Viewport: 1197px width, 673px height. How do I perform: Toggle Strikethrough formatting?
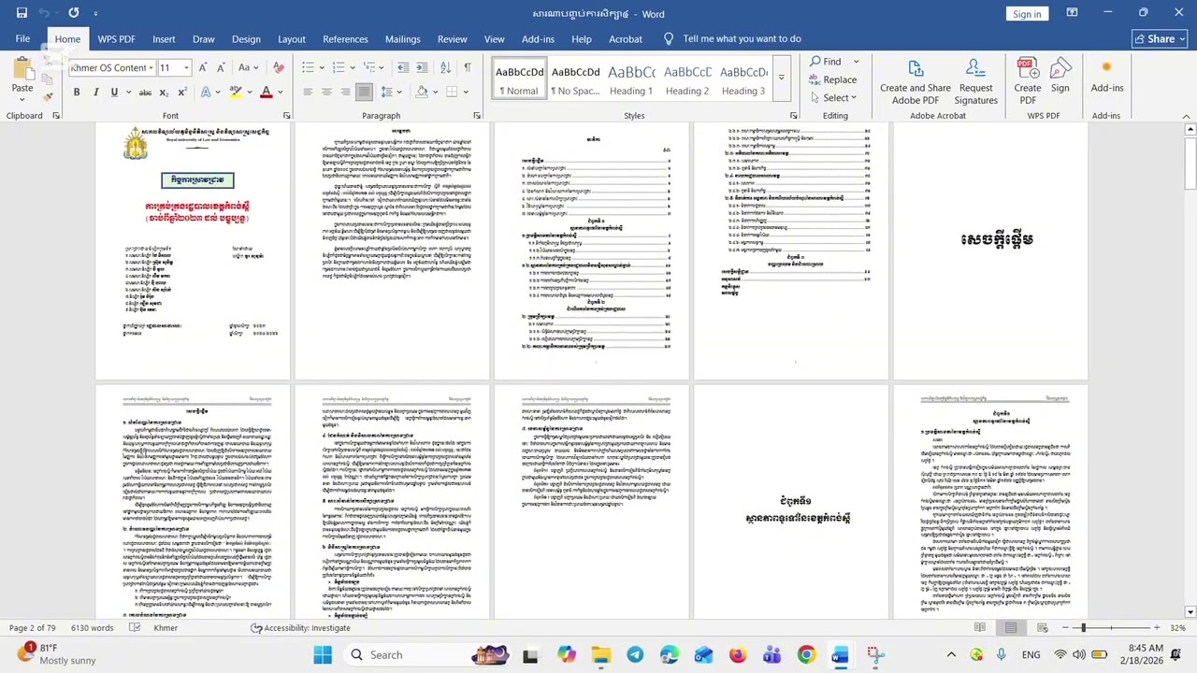coord(145,92)
